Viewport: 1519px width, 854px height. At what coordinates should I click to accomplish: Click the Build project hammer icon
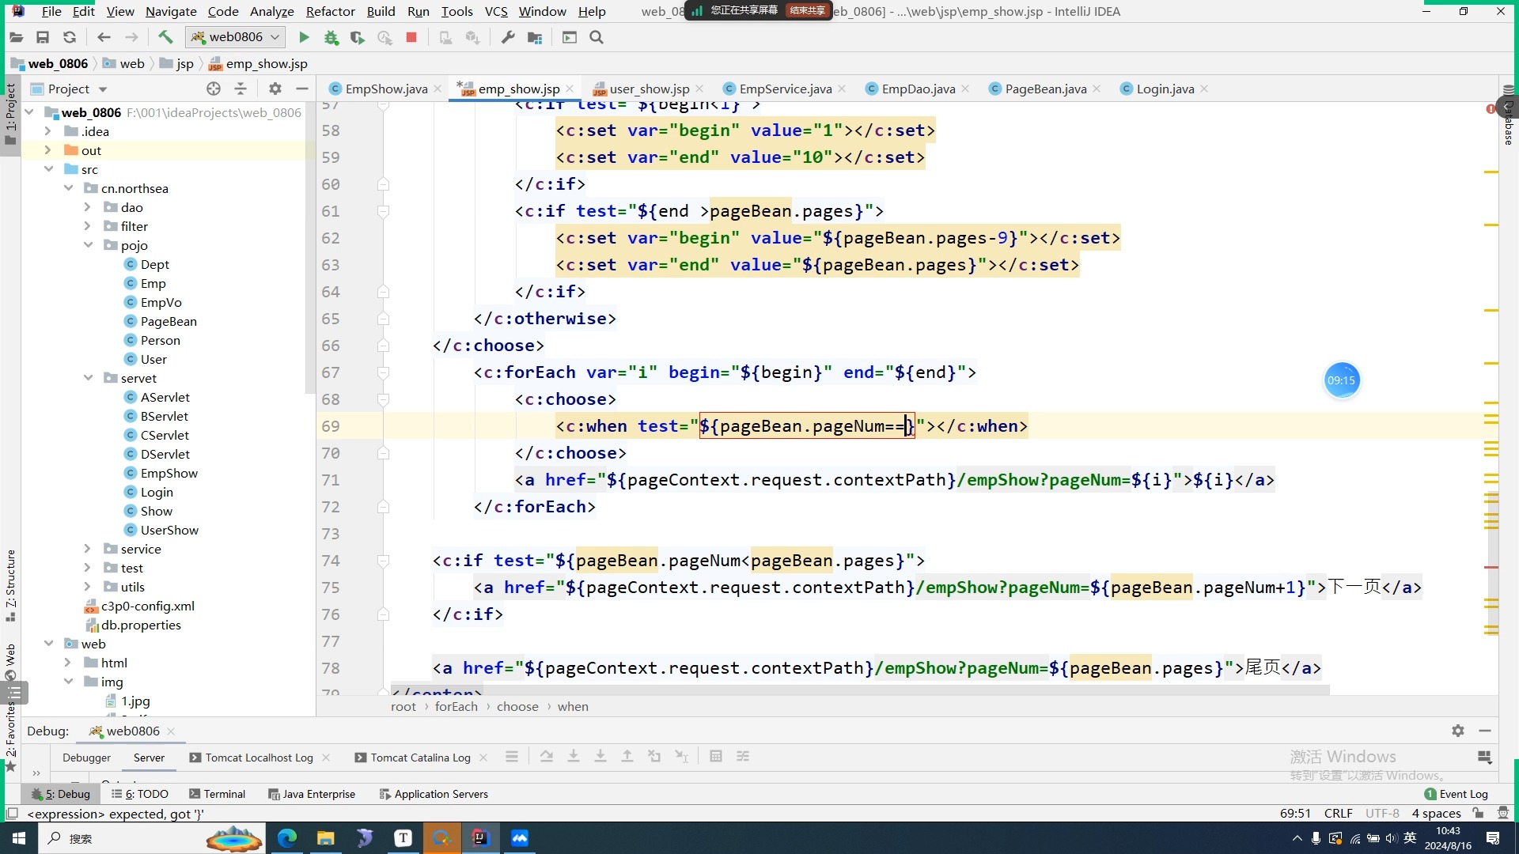coord(165,37)
